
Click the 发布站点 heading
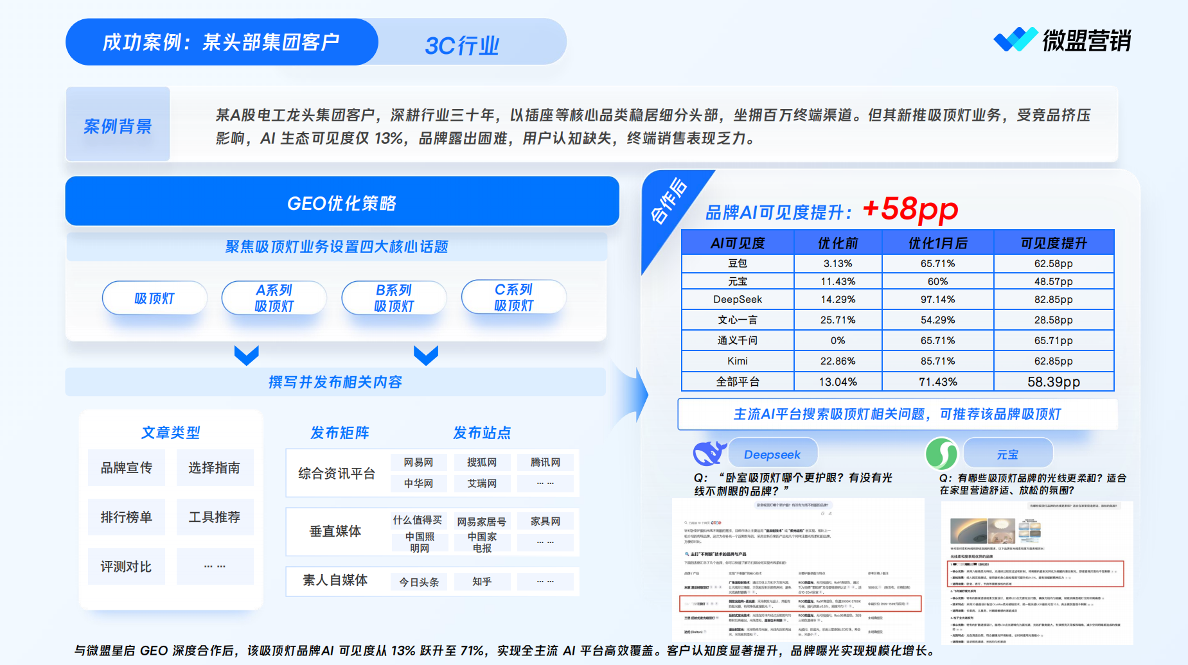(x=482, y=433)
